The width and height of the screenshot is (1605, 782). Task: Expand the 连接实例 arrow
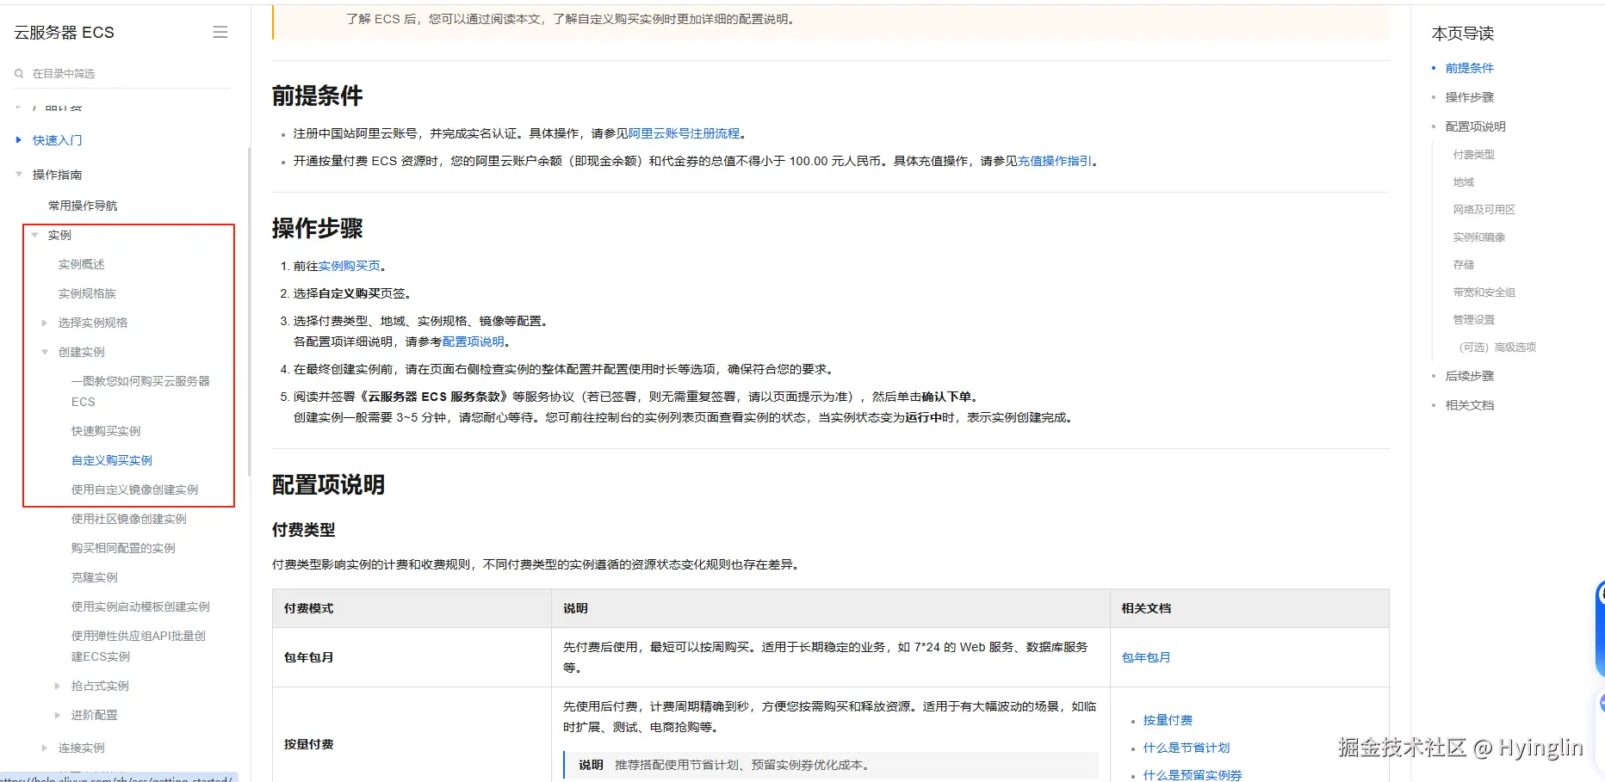click(x=45, y=748)
